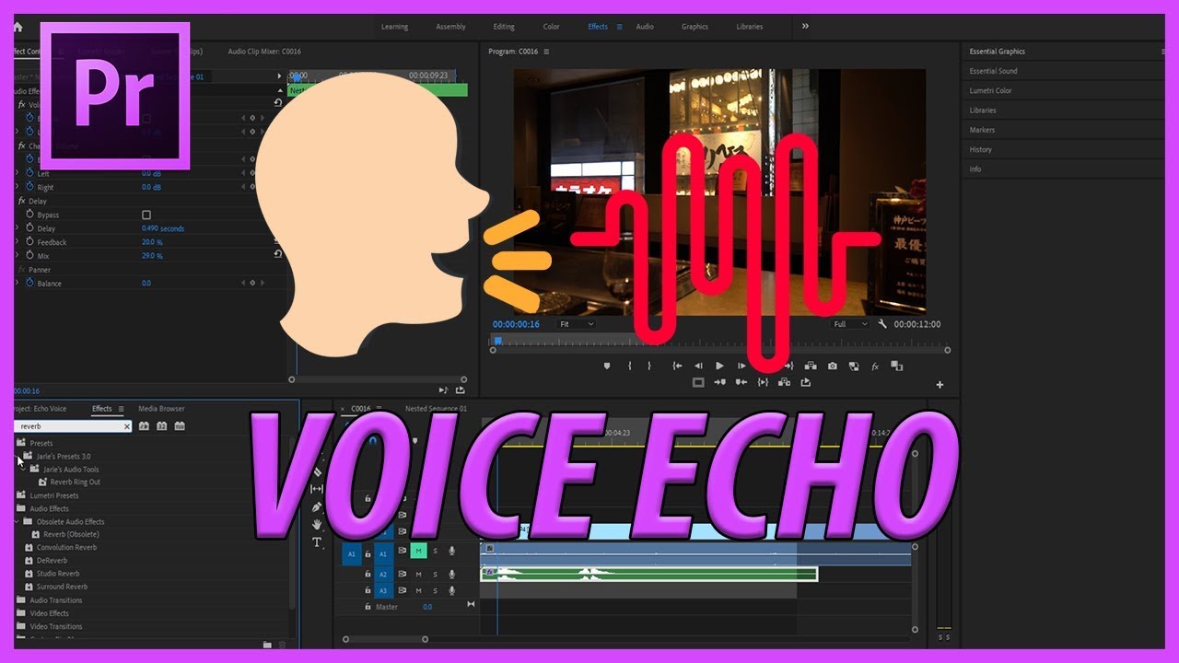
Task: Click the Global FX Mute icon under the Program monitor
Action: coord(874,366)
